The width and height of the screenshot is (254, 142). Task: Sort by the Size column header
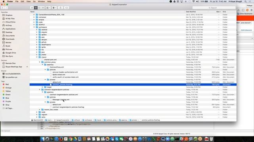click(218, 12)
